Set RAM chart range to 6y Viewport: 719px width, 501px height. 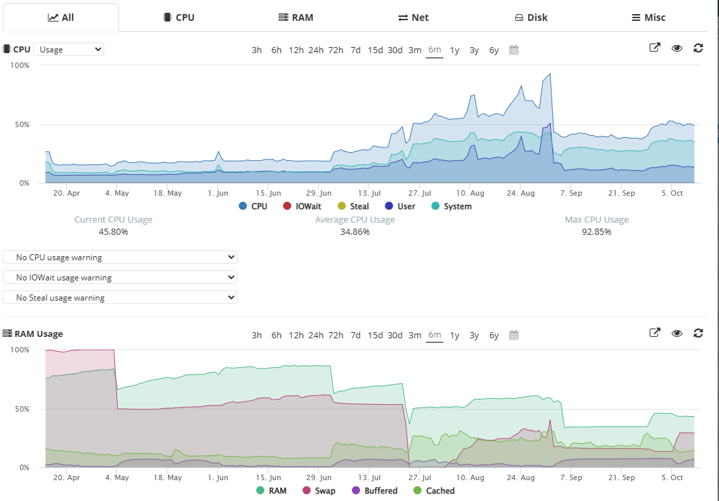[494, 335]
